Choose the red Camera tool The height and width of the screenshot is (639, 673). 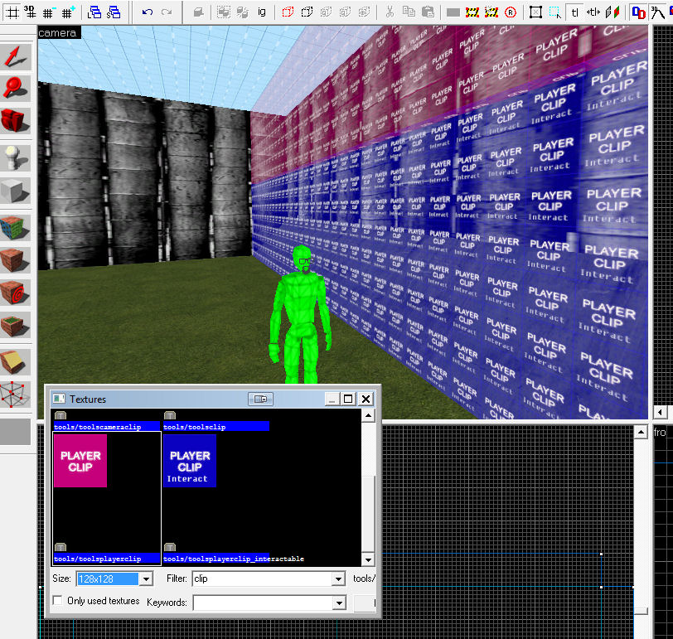pyautogui.click(x=16, y=120)
